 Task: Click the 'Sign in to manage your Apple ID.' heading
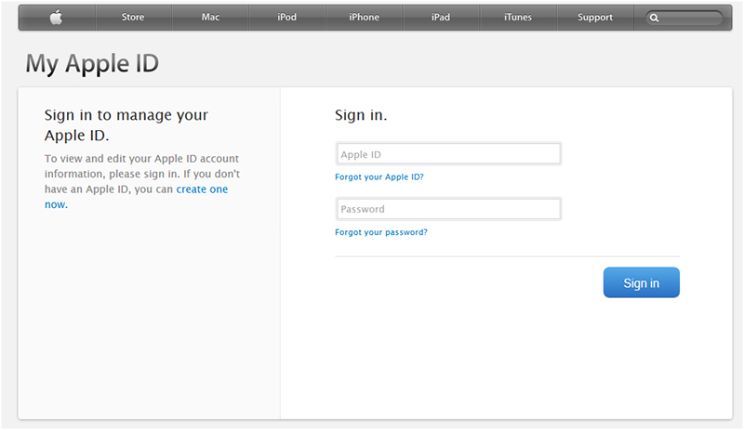pyautogui.click(x=126, y=125)
